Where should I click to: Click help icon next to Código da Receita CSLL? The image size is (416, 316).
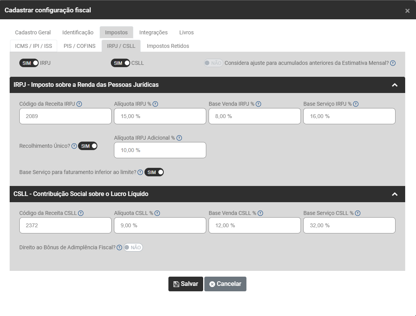click(81, 213)
